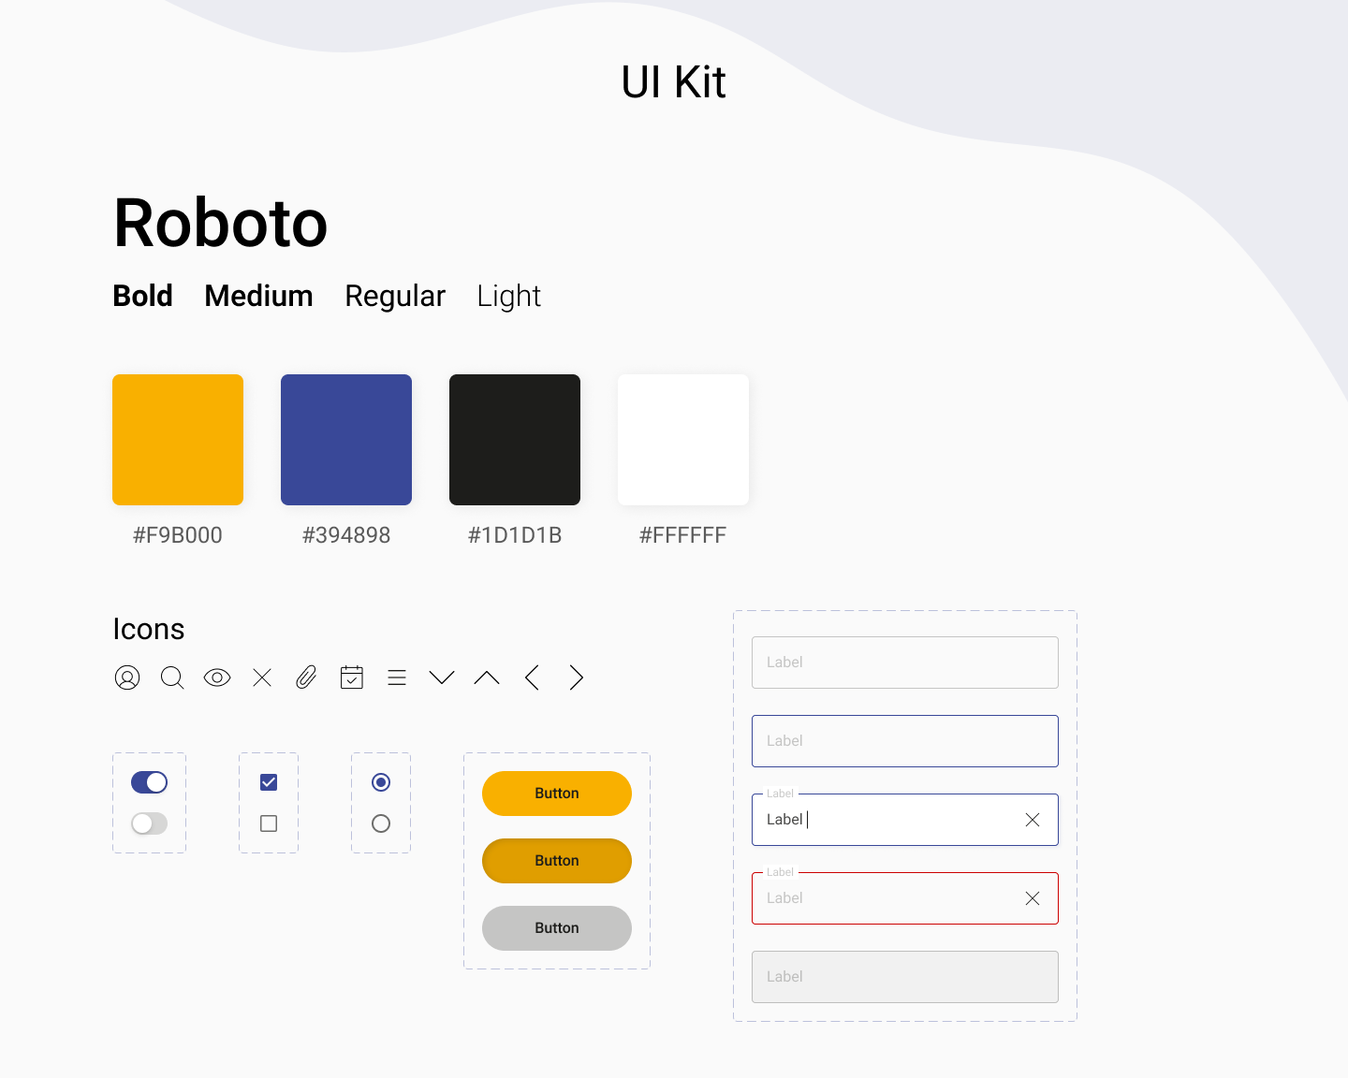Click the calendar icon with checkmark
This screenshot has height=1078, width=1348.
(x=352, y=677)
